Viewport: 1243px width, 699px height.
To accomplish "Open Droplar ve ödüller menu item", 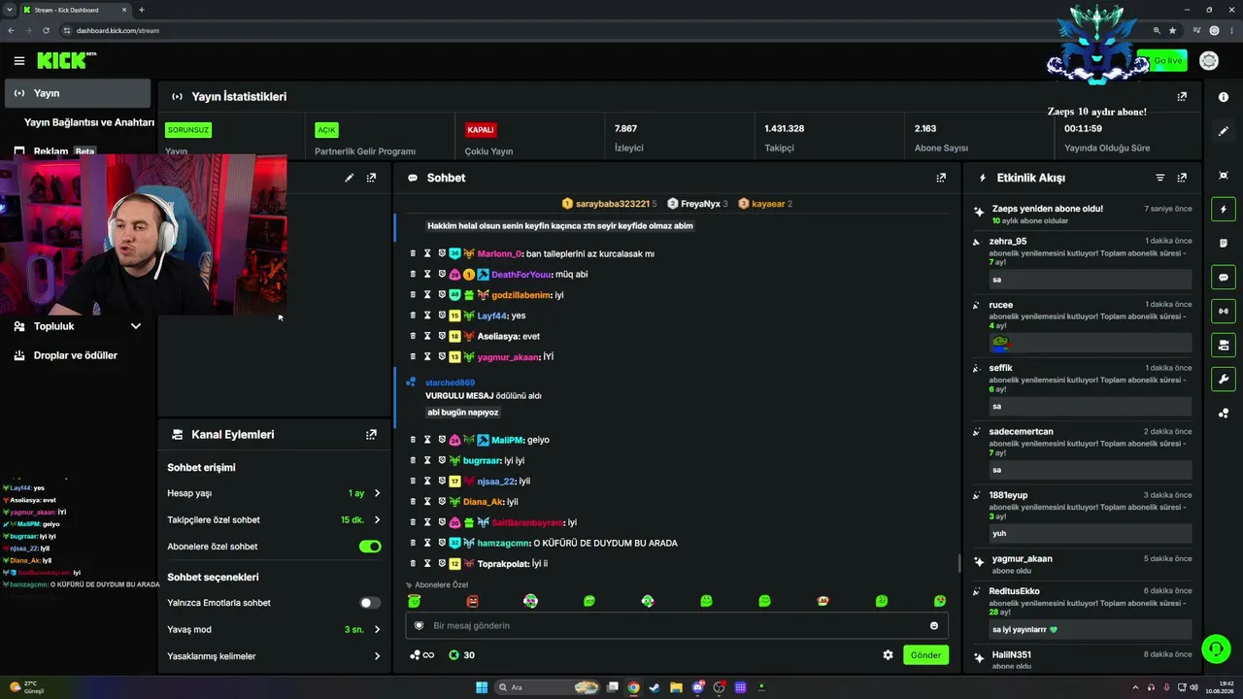I will coord(78,355).
